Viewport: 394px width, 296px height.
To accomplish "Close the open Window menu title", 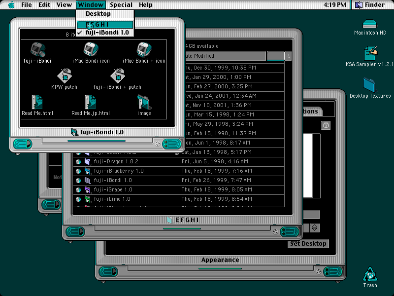I will [91, 5].
